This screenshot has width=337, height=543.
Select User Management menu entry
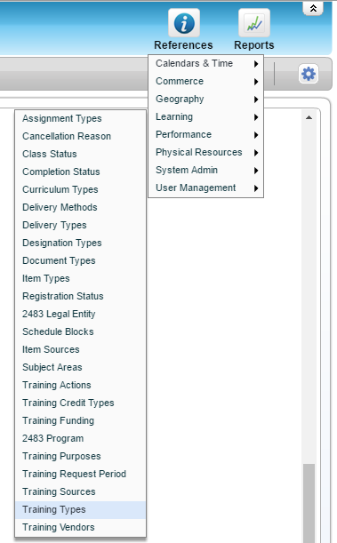click(205, 188)
